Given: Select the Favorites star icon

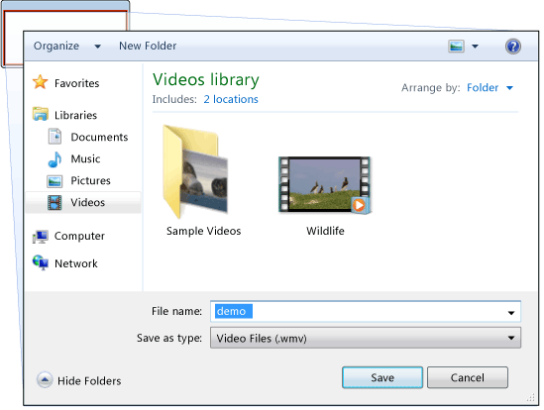Looking at the screenshot, I should pos(41,82).
